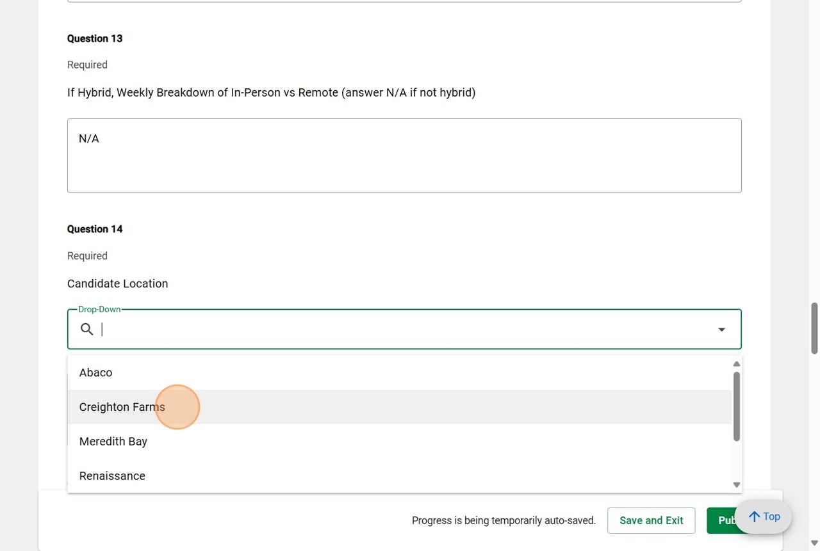Click the Save and Exit button

pyautogui.click(x=651, y=520)
